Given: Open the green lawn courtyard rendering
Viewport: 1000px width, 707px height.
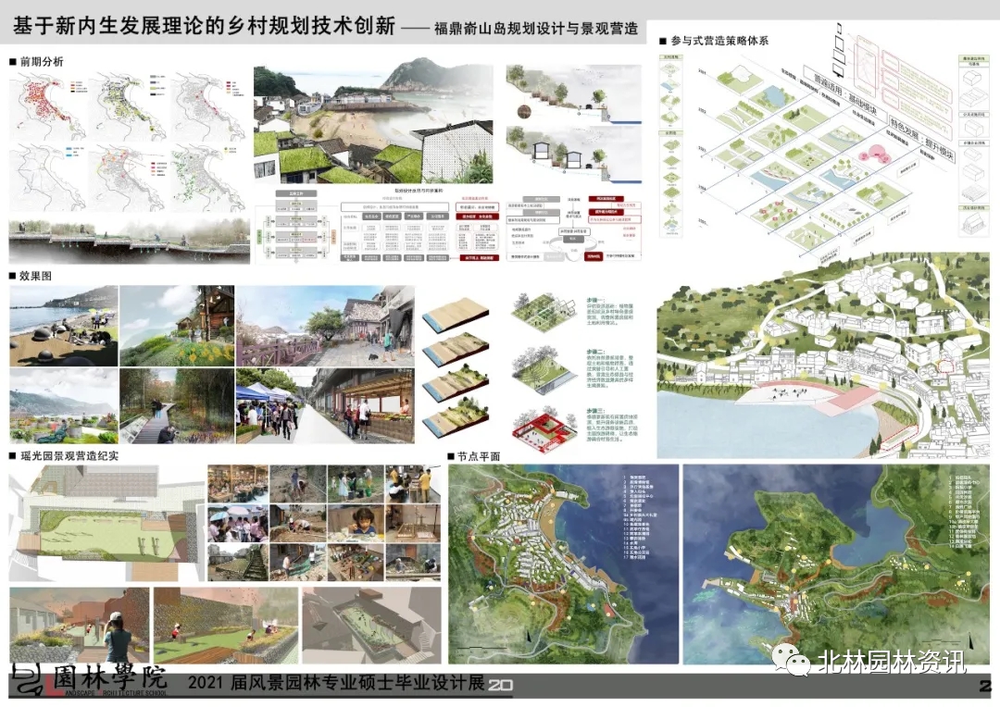Looking at the screenshot, I should pos(226,626).
